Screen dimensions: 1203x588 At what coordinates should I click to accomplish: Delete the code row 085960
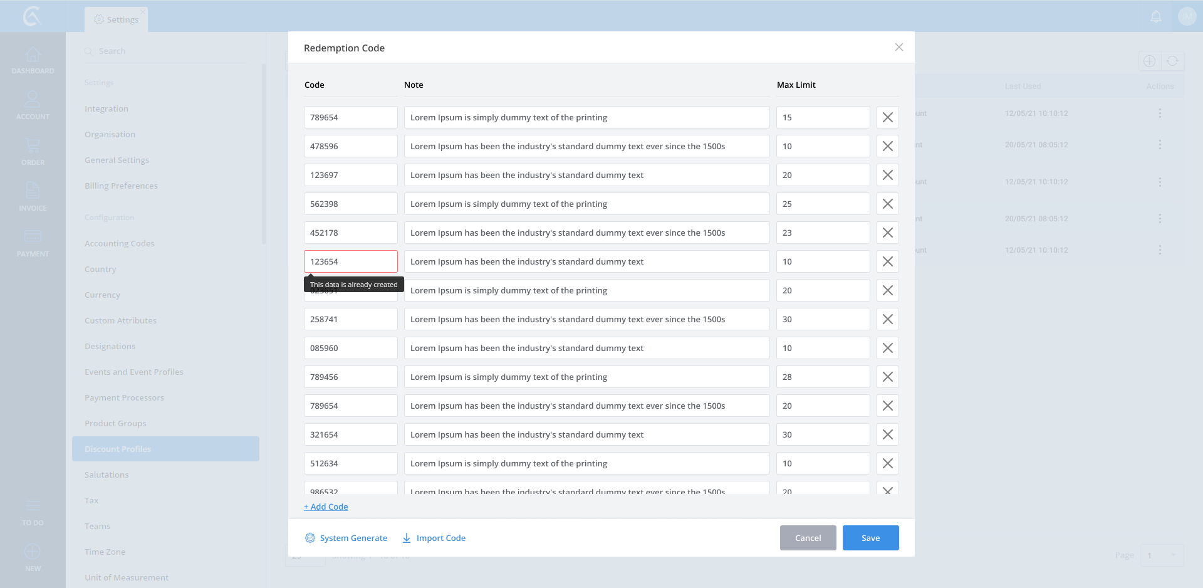[x=887, y=348]
